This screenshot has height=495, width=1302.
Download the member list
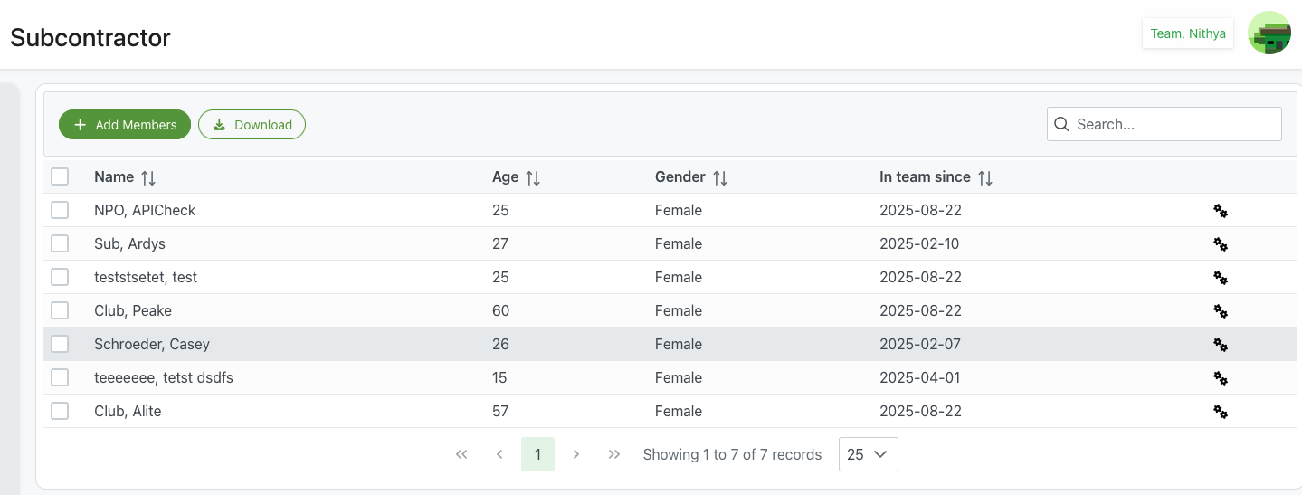pos(252,125)
